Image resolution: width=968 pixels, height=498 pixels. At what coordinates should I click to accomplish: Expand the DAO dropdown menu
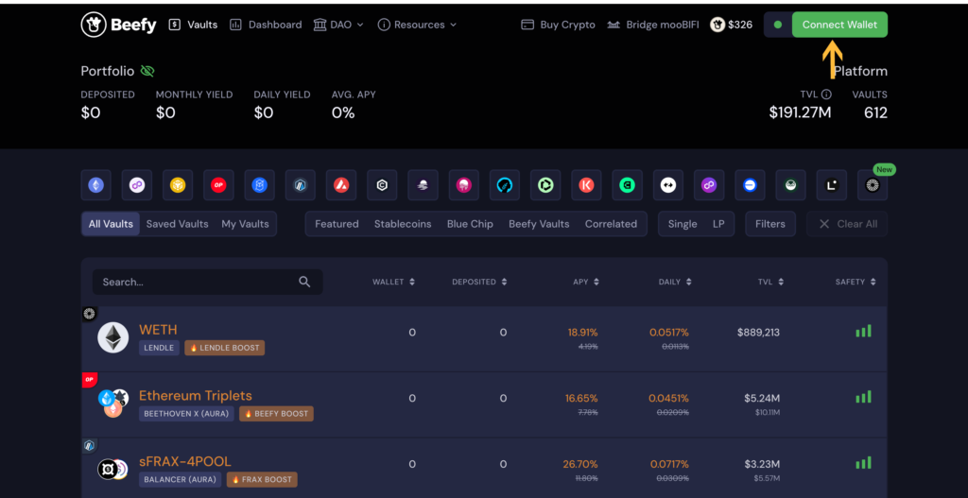tap(337, 25)
